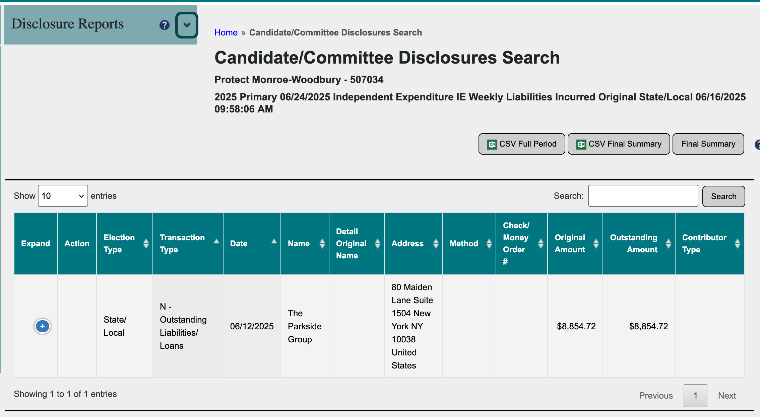Sort by Outstanding Amount column
This screenshot has width=760, height=417.
click(x=639, y=244)
